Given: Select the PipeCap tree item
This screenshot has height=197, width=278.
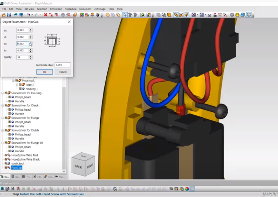Looking at the screenshot, I should coord(17,168).
